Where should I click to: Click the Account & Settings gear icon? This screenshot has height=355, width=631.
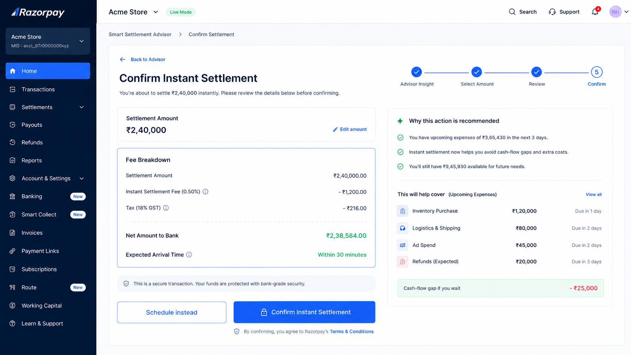click(x=12, y=178)
